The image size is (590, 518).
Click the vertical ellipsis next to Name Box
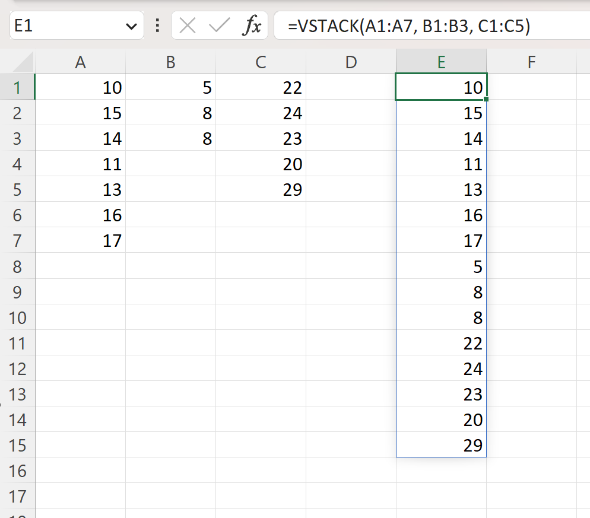pyautogui.click(x=158, y=26)
